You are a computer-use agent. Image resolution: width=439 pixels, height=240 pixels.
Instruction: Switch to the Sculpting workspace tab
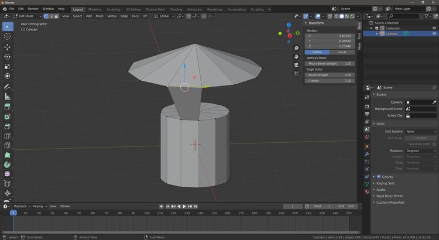[113, 9]
